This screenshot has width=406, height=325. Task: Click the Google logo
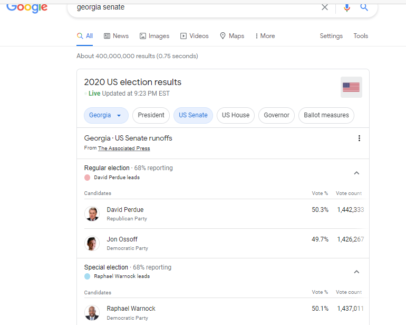[27, 7]
